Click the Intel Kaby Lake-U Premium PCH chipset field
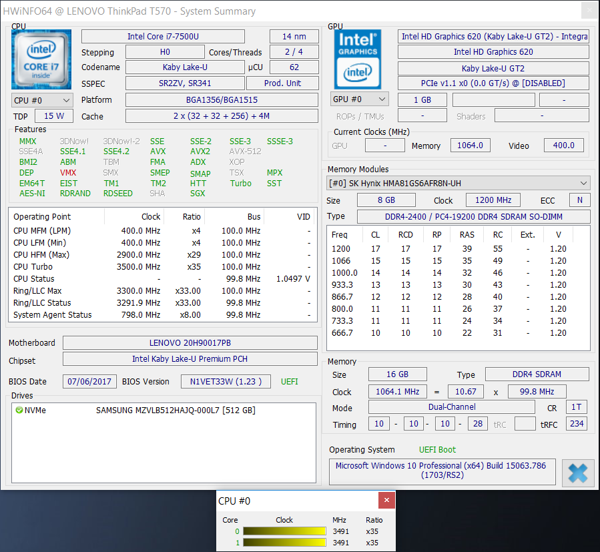This screenshot has width=600, height=552. coord(190,359)
